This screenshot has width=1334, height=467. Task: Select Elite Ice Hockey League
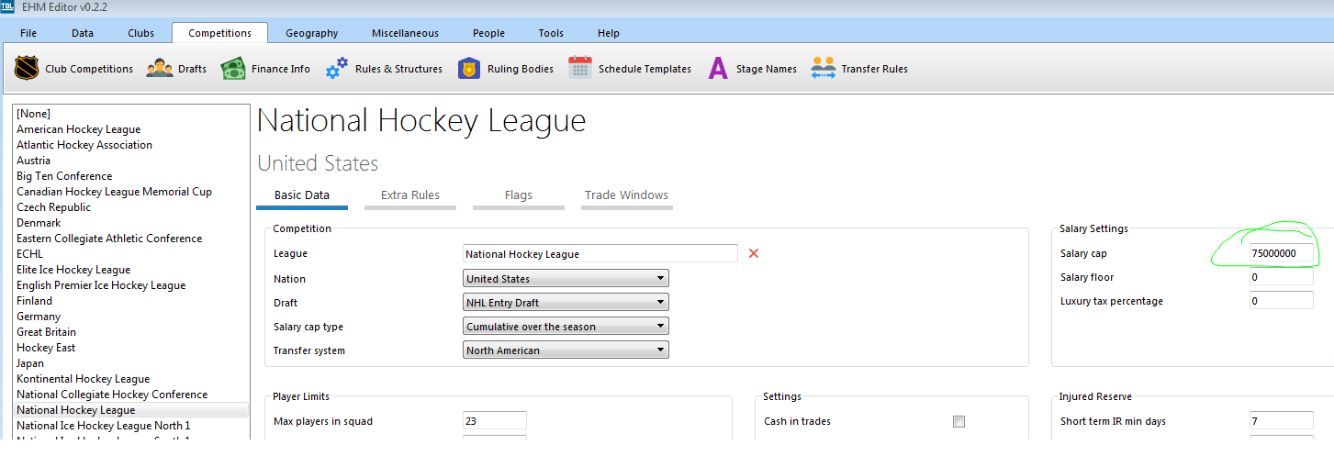[131, 270]
